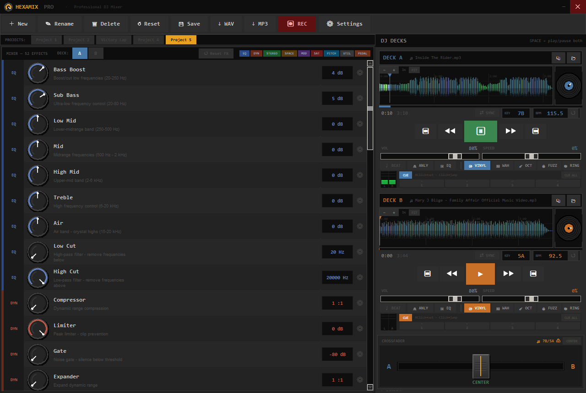Expand Deck B ANLY analyzer panel
This screenshot has height=393, width=586.
[421, 308]
